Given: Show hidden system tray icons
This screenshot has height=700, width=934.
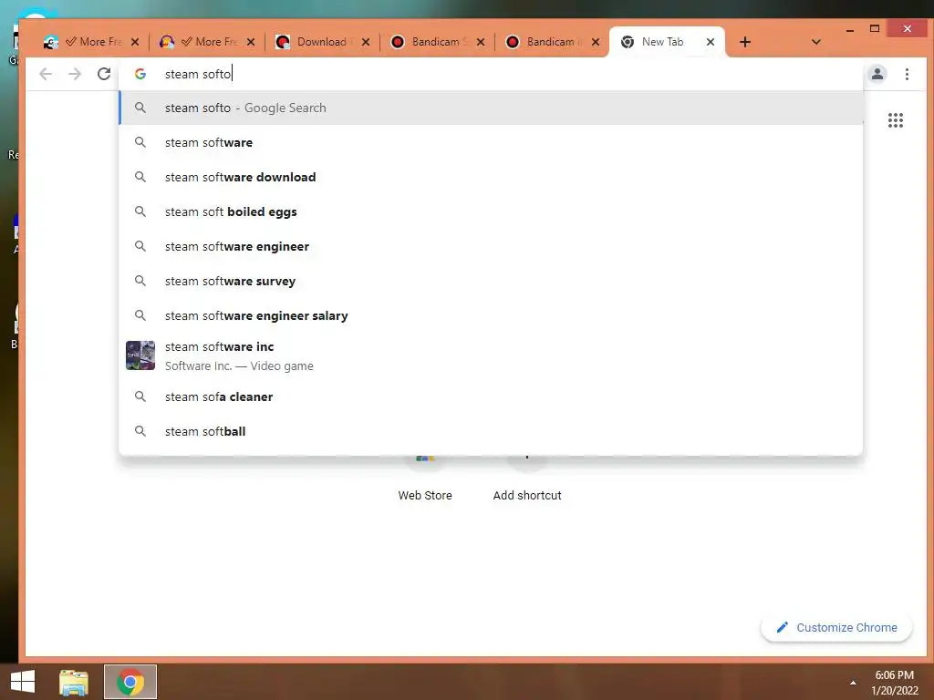Looking at the screenshot, I should [x=853, y=683].
